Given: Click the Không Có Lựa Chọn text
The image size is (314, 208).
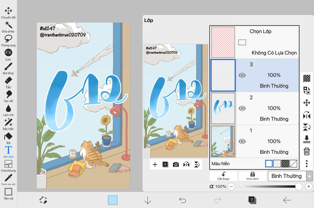Looking at the screenshot, I should coord(274,53).
